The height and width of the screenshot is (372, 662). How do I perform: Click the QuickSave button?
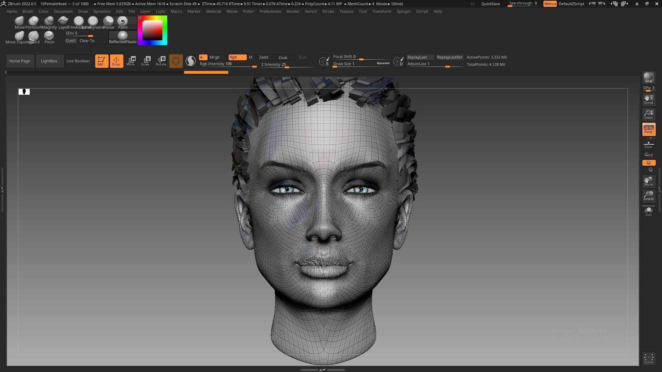490,4
